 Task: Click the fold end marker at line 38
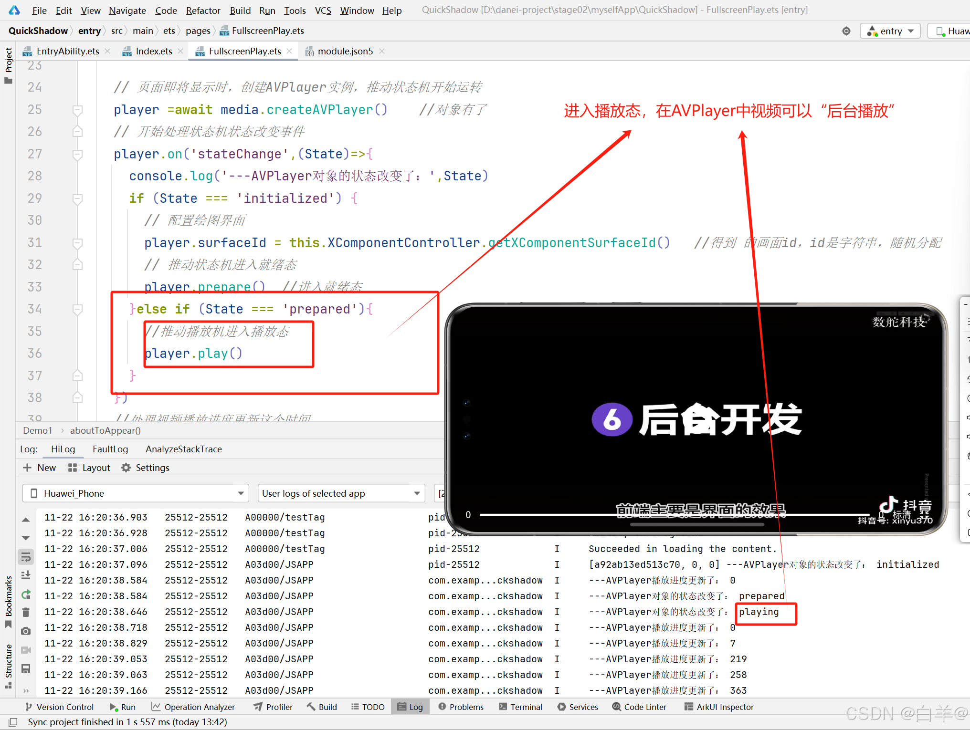tap(77, 398)
